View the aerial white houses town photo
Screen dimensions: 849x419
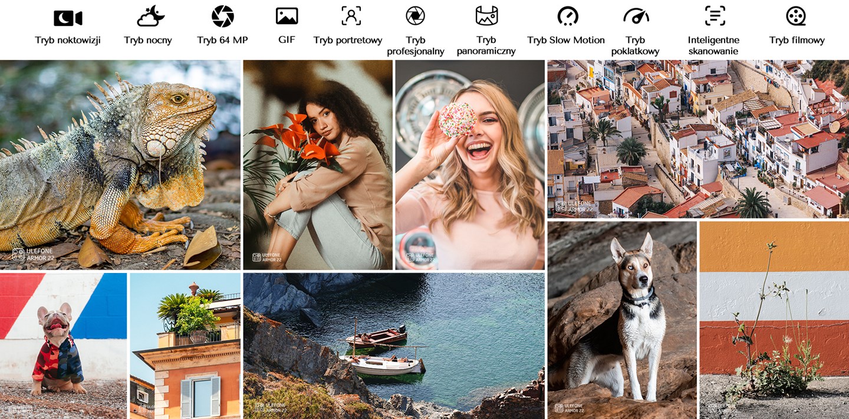(697, 139)
